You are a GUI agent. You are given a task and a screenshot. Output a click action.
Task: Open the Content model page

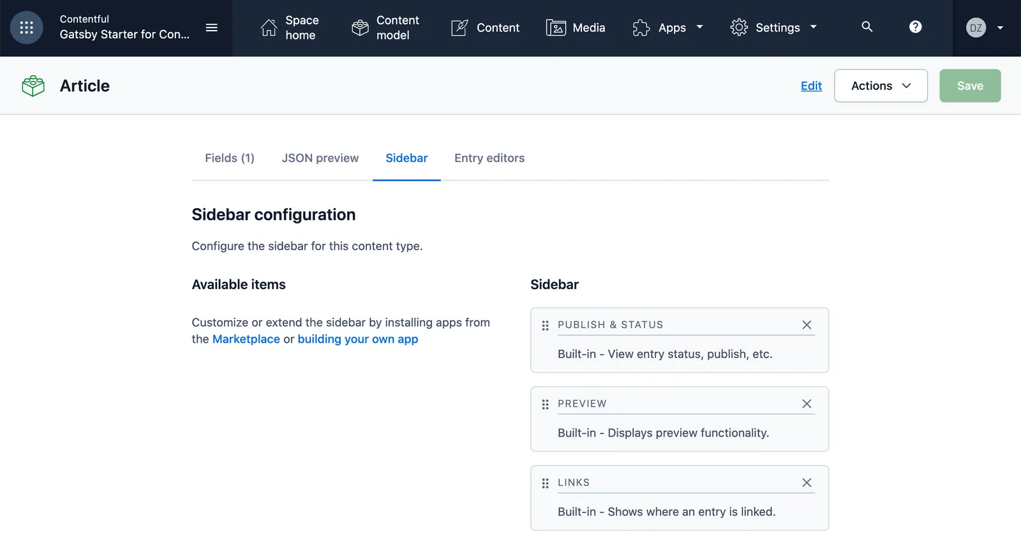point(385,27)
